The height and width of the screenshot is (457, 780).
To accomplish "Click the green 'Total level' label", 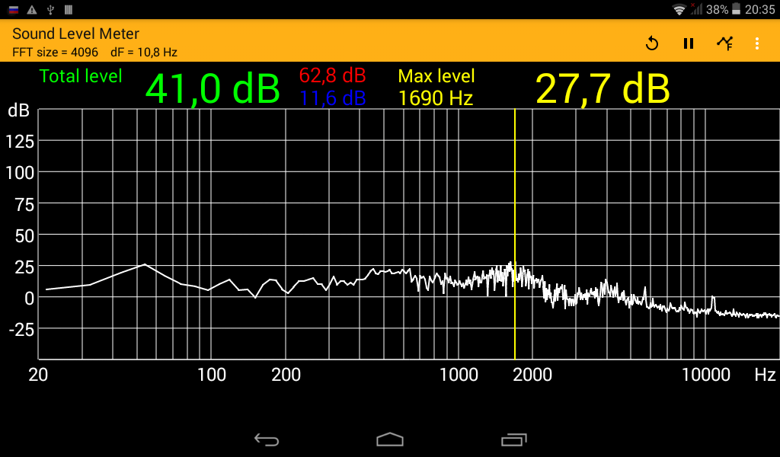I will click(x=81, y=76).
